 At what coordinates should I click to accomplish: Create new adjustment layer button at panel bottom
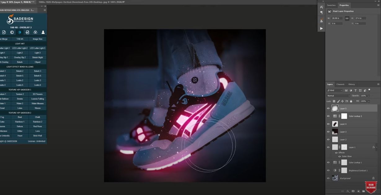coord(358,191)
